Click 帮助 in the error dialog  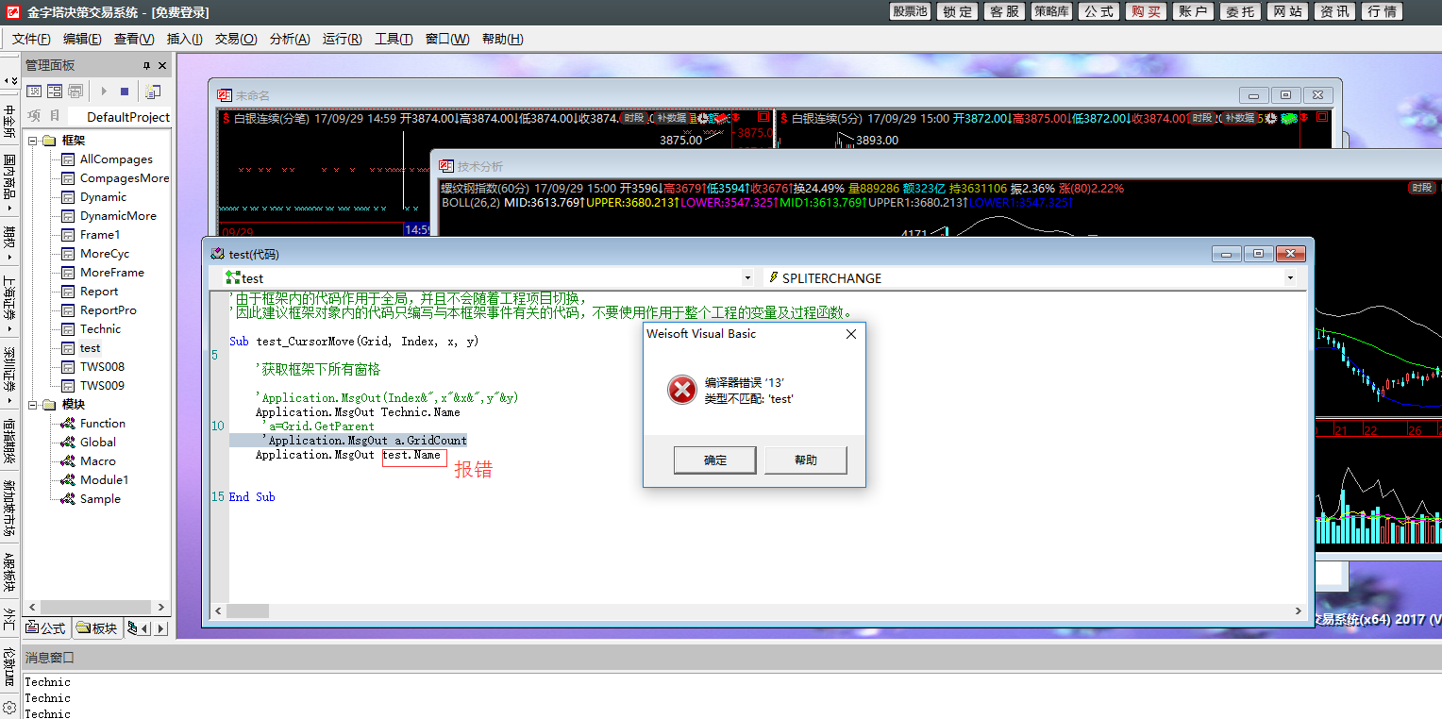click(x=806, y=460)
